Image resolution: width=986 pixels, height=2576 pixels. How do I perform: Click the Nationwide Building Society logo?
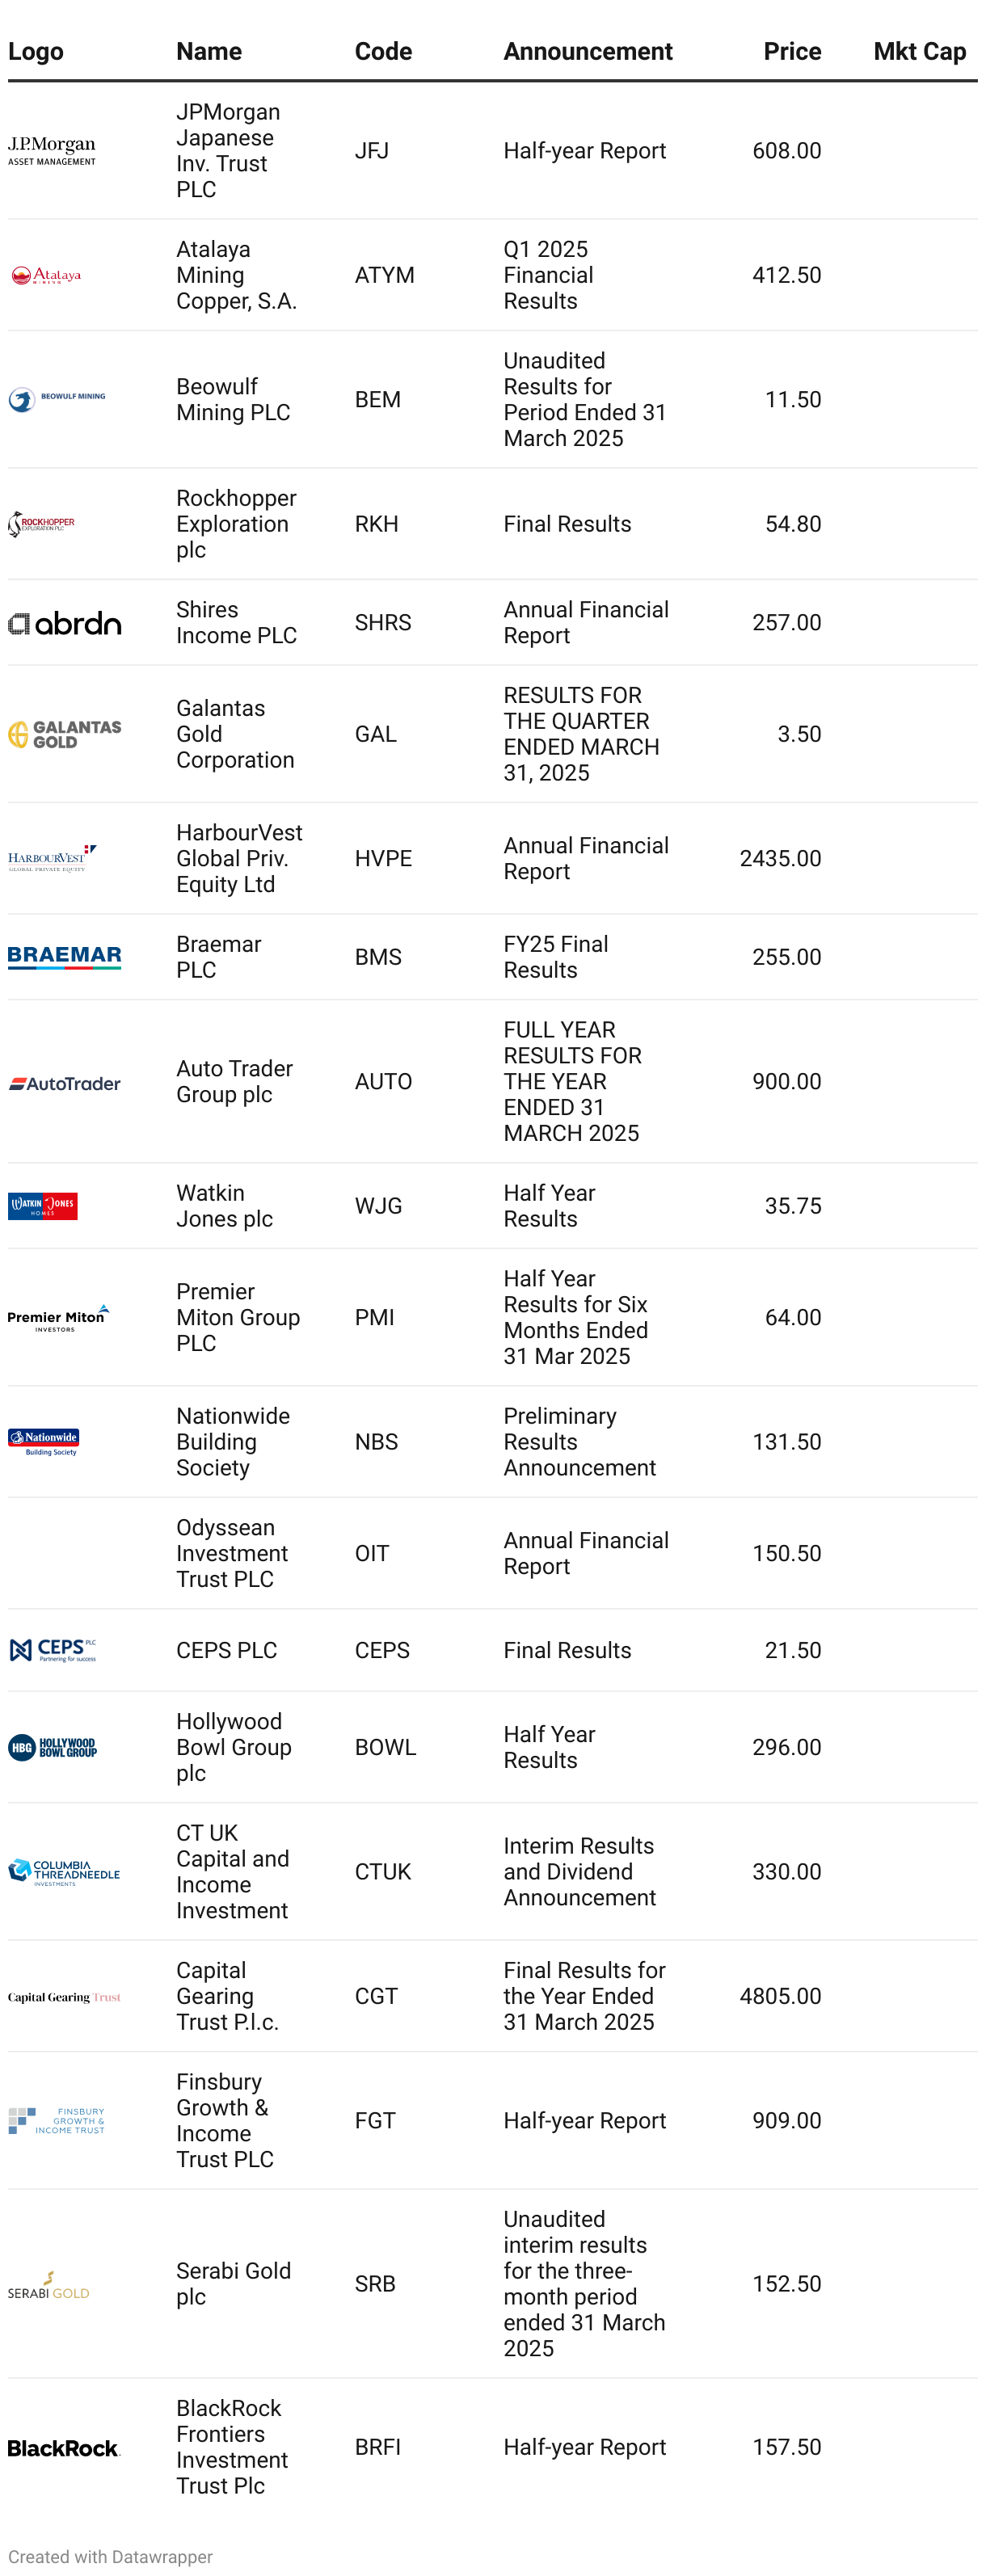[44, 1442]
